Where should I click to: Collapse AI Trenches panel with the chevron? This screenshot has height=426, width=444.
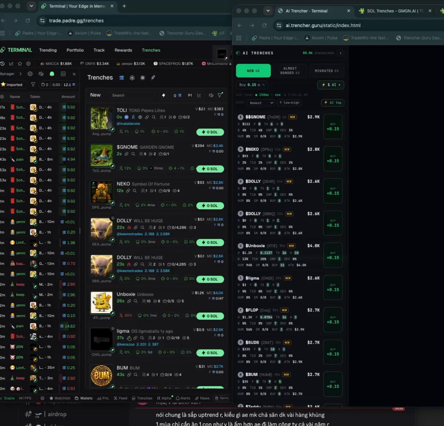tap(340, 53)
